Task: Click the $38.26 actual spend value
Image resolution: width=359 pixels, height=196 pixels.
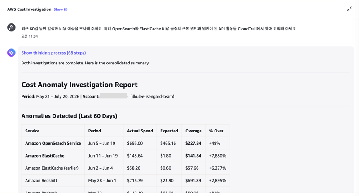Action: (x=133, y=168)
